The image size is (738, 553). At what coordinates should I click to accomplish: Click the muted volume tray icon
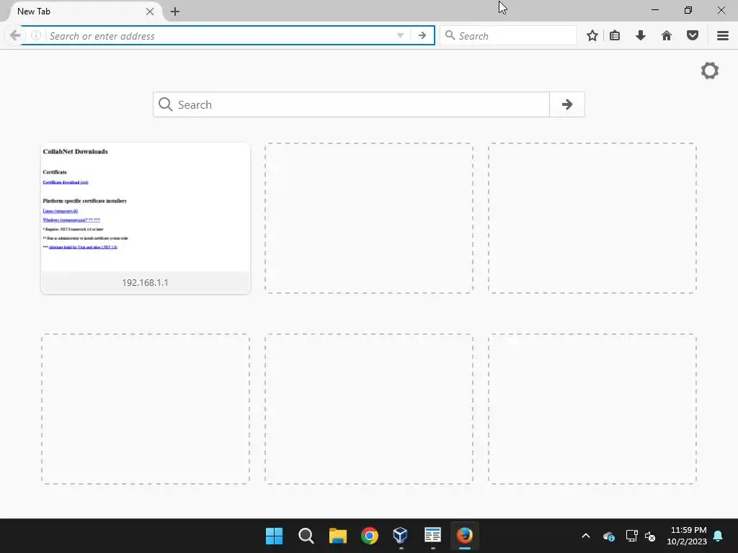tap(651, 536)
